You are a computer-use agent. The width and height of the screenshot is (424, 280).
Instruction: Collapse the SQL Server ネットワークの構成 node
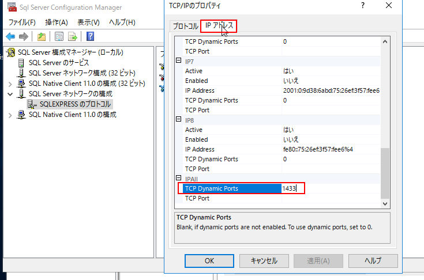click(x=10, y=94)
